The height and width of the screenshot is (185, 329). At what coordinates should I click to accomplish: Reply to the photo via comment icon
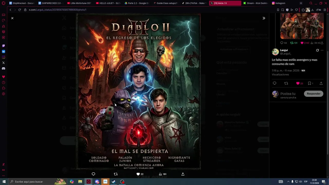point(93,174)
